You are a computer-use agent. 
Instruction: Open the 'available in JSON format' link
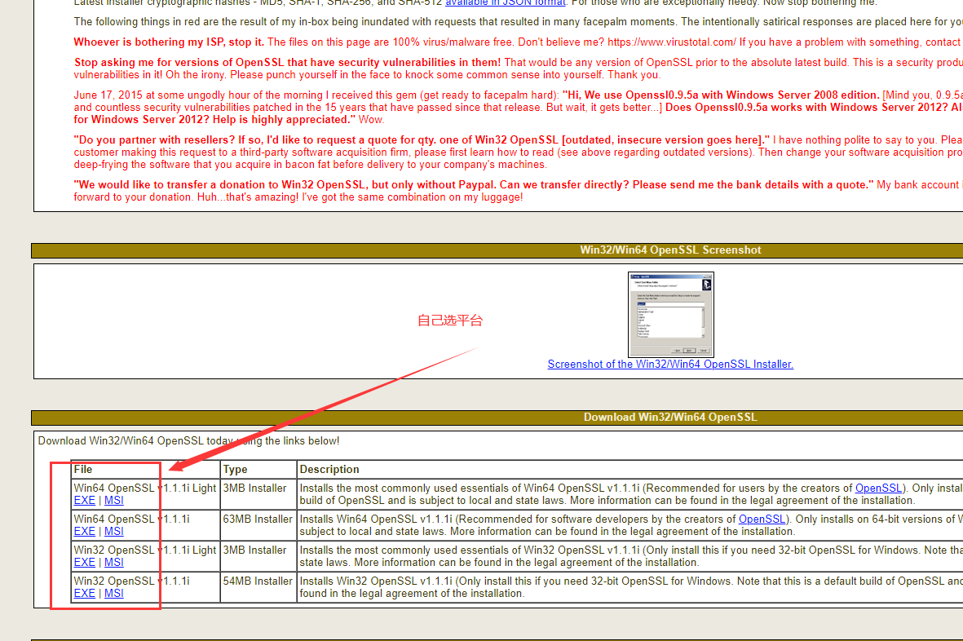(x=505, y=2)
